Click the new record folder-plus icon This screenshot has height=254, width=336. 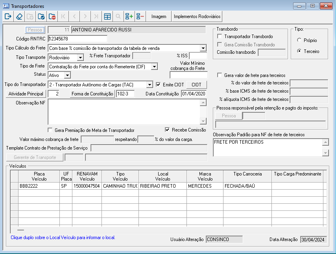[x=30, y=16]
